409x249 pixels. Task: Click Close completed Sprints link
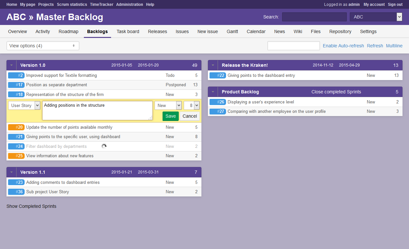(x=336, y=92)
